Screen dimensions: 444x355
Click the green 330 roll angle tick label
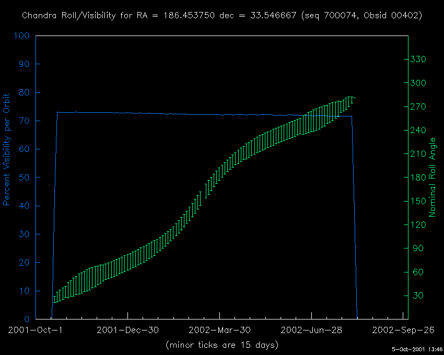419,60
